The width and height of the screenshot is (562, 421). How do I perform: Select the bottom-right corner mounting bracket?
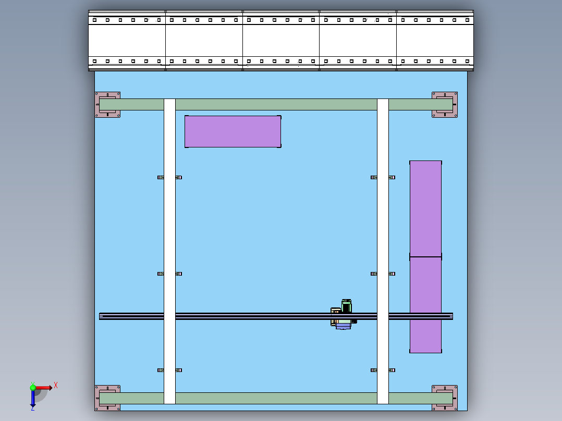click(445, 398)
